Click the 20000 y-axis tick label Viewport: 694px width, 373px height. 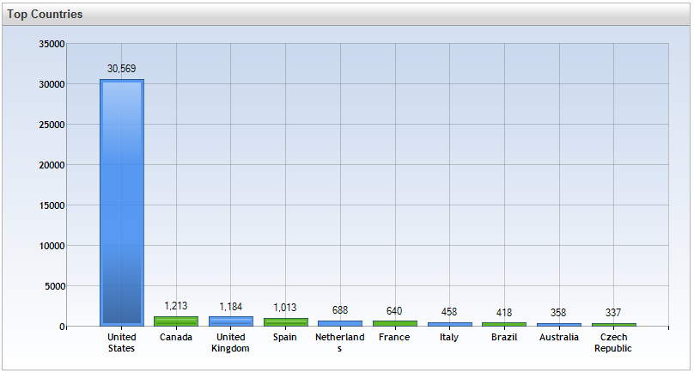pos(52,165)
